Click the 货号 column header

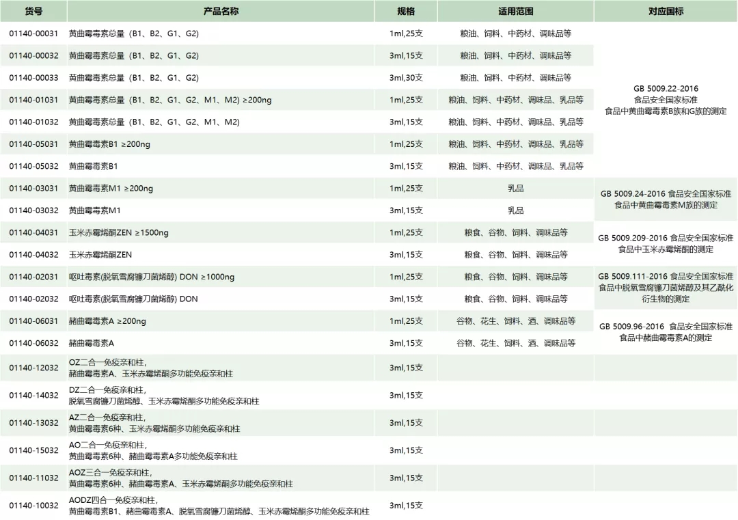(33, 11)
